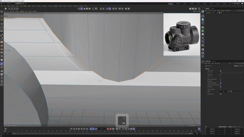
Task: Enable the Angle Constrain checkbox
Action: click(x=221, y=89)
